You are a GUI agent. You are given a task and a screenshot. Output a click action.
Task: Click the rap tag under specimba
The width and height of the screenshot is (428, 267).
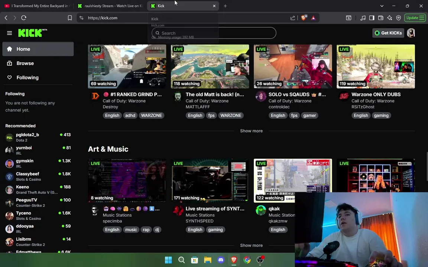pos(146,230)
